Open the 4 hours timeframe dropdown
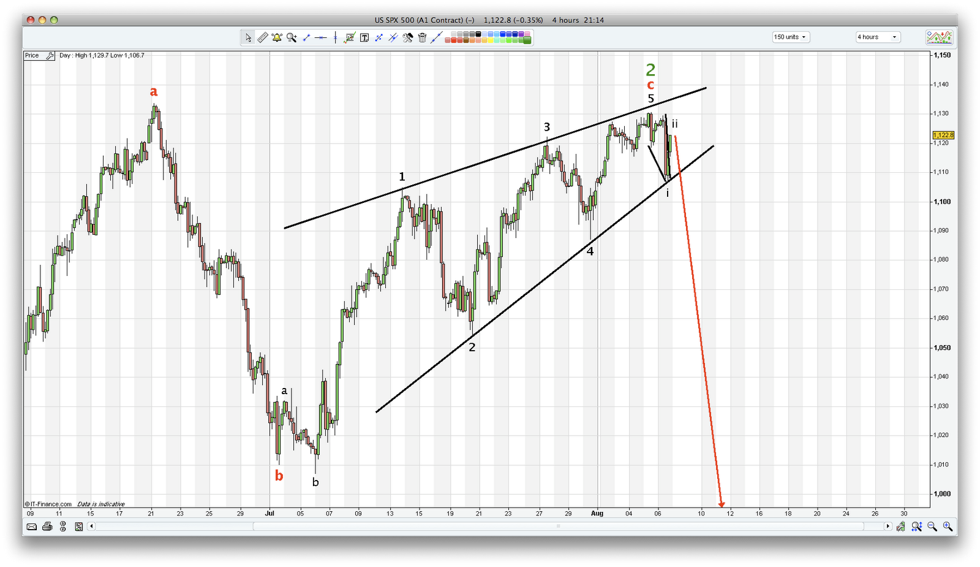The image size is (980, 567). [877, 37]
